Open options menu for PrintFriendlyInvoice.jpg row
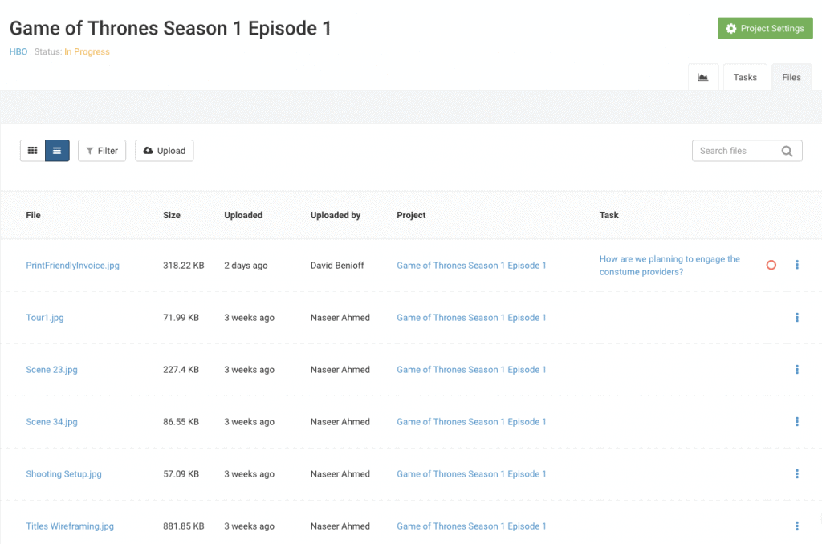822x544 pixels. coord(797,266)
